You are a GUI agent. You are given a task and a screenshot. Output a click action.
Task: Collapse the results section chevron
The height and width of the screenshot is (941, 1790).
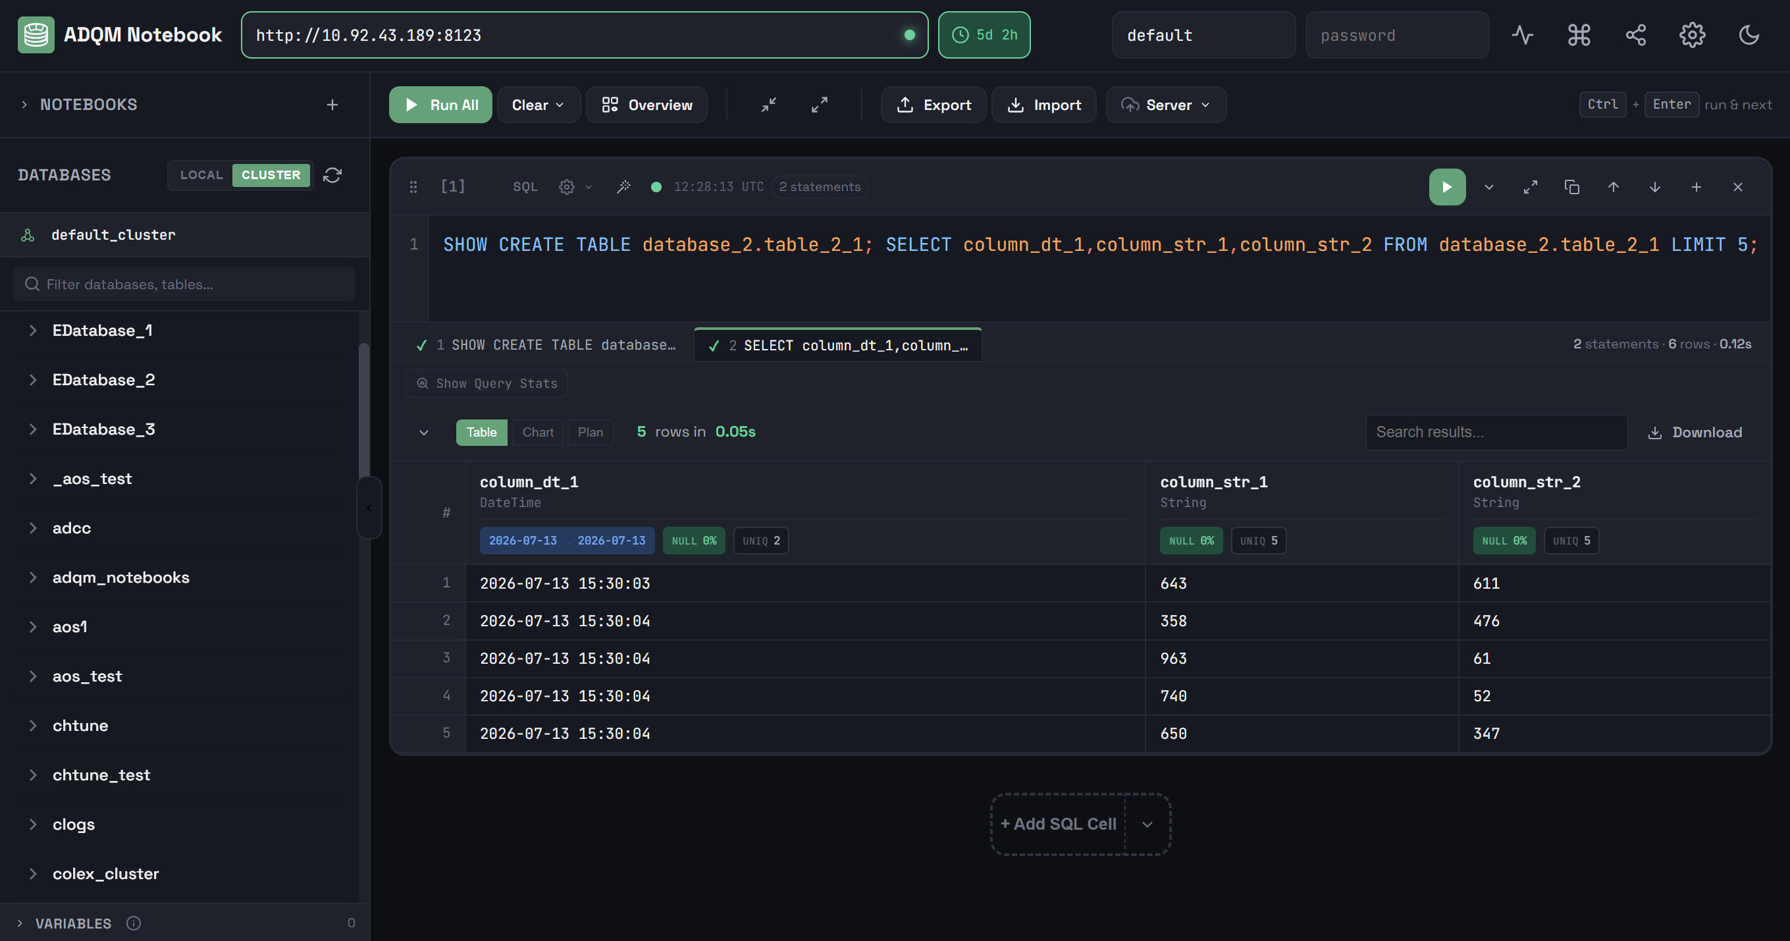click(424, 432)
